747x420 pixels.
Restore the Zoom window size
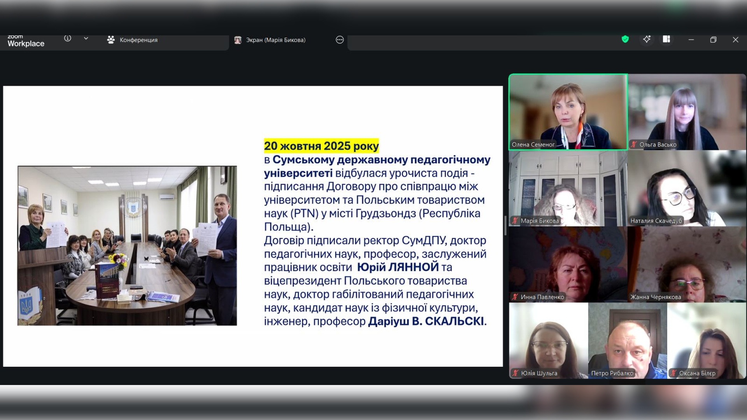pyautogui.click(x=713, y=40)
